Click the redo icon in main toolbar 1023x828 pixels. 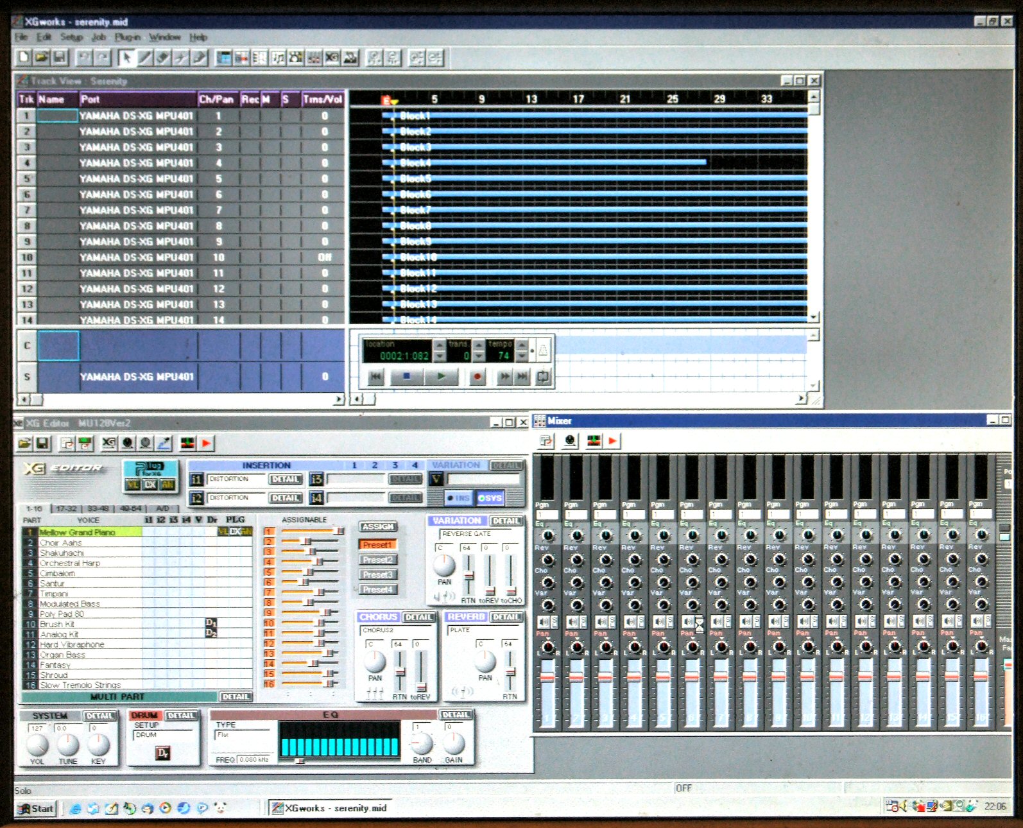(103, 58)
